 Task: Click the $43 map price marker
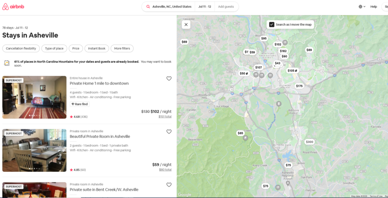(277, 63)
